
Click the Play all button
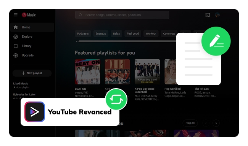click(190, 123)
